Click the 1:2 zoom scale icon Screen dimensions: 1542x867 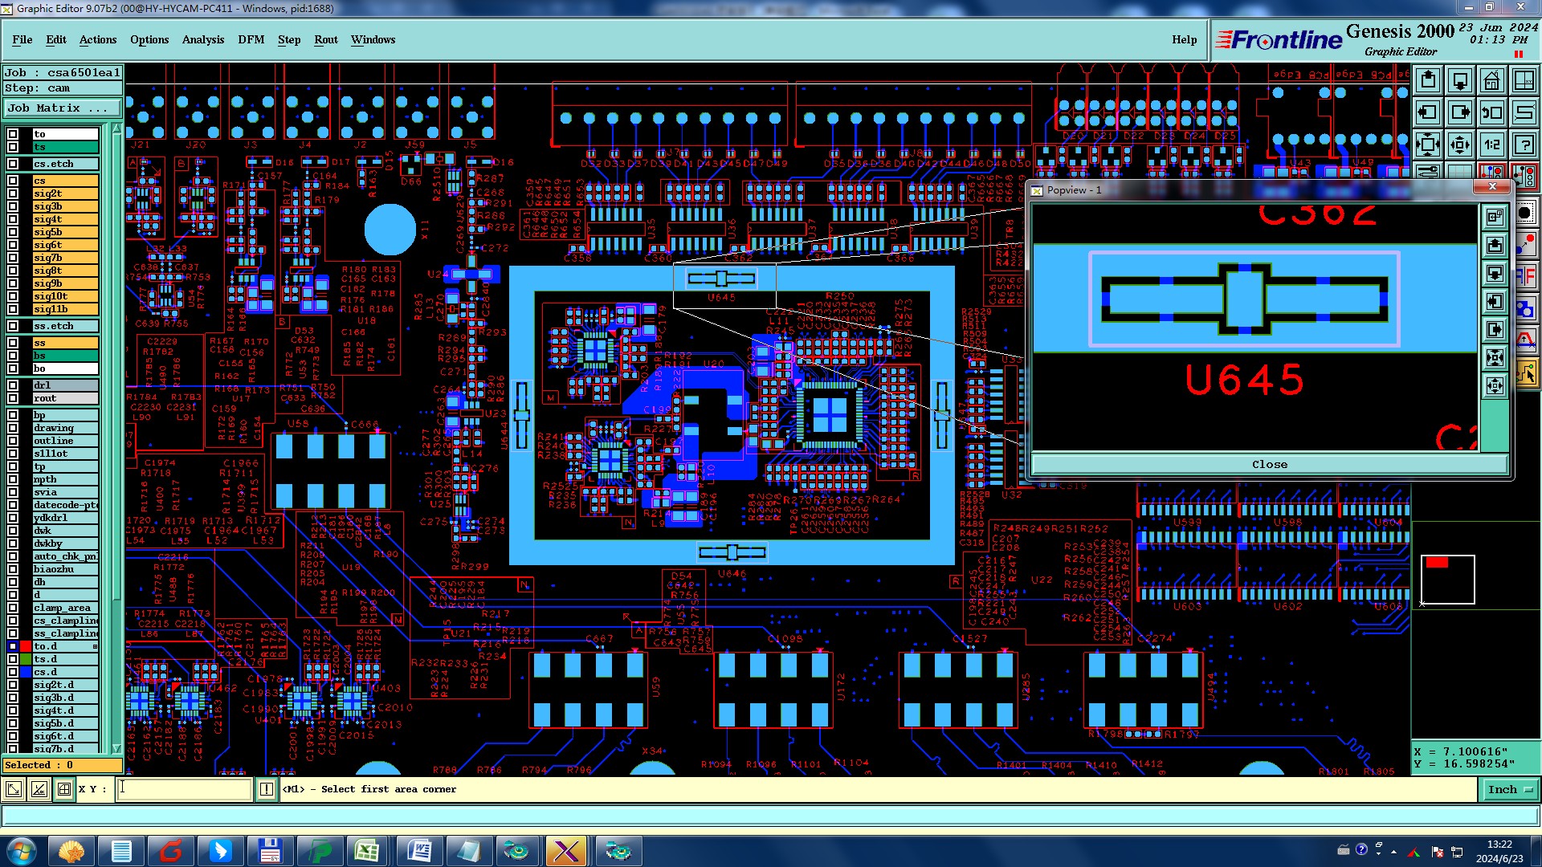pyautogui.click(x=1491, y=144)
